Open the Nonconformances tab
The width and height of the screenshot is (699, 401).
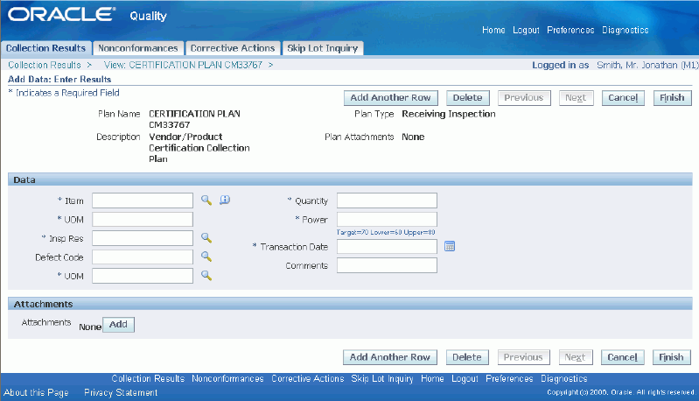(x=138, y=48)
